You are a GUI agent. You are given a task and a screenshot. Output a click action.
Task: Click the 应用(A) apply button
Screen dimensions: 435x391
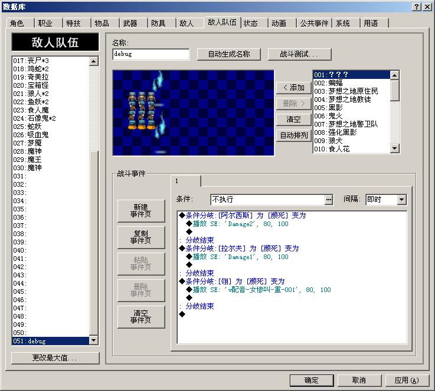[x=407, y=380]
